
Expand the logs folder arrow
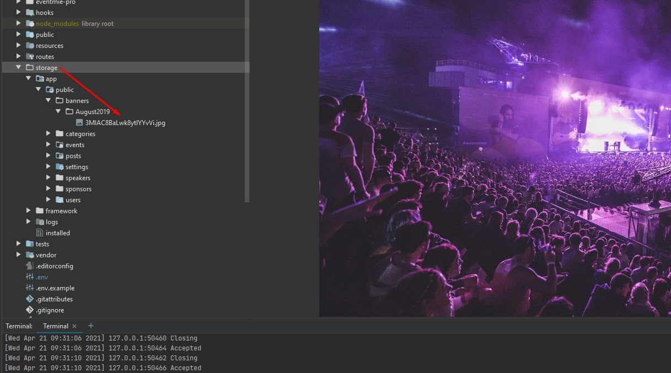(29, 222)
